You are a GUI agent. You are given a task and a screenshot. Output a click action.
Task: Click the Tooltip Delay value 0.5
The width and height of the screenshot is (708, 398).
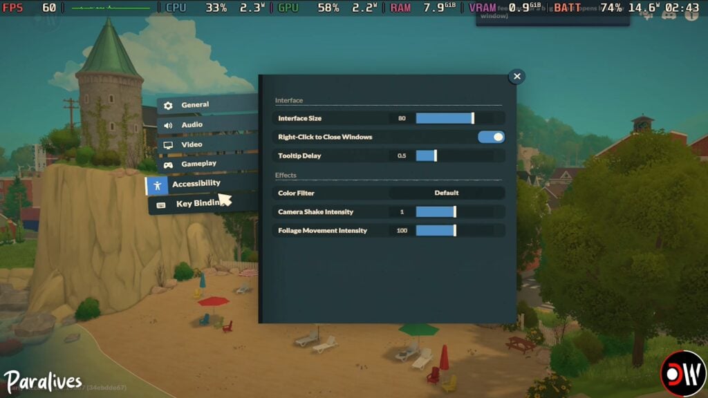click(402, 155)
